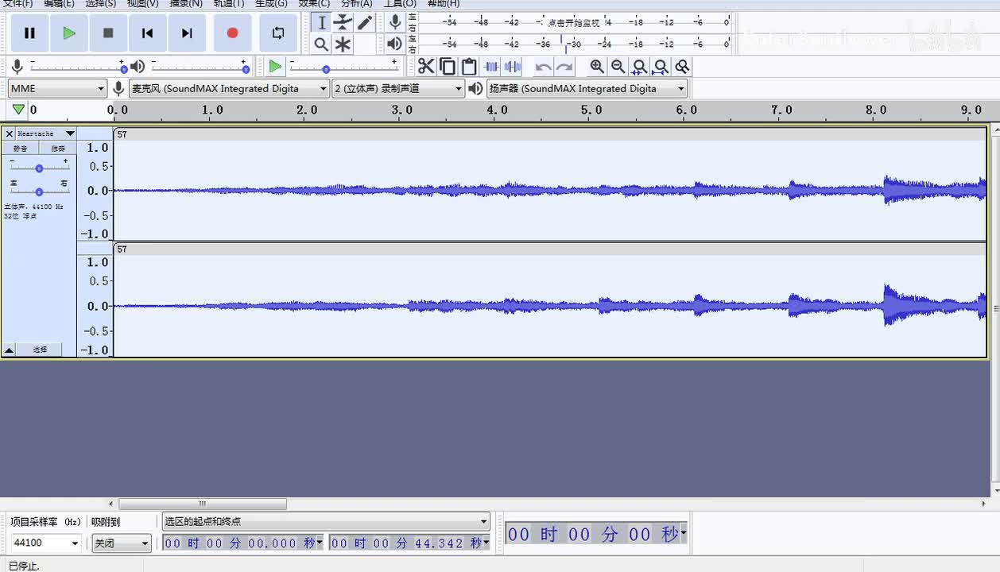The image size is (1000, 572).
Task: Select the I-beam Selection tool
Action: coord(321,22)
